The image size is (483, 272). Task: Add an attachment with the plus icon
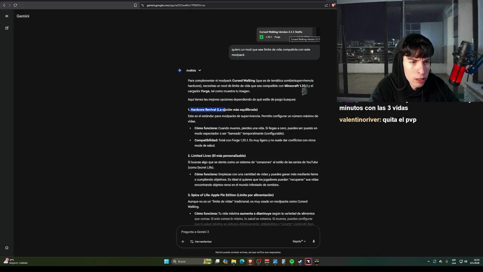(183, 241)
